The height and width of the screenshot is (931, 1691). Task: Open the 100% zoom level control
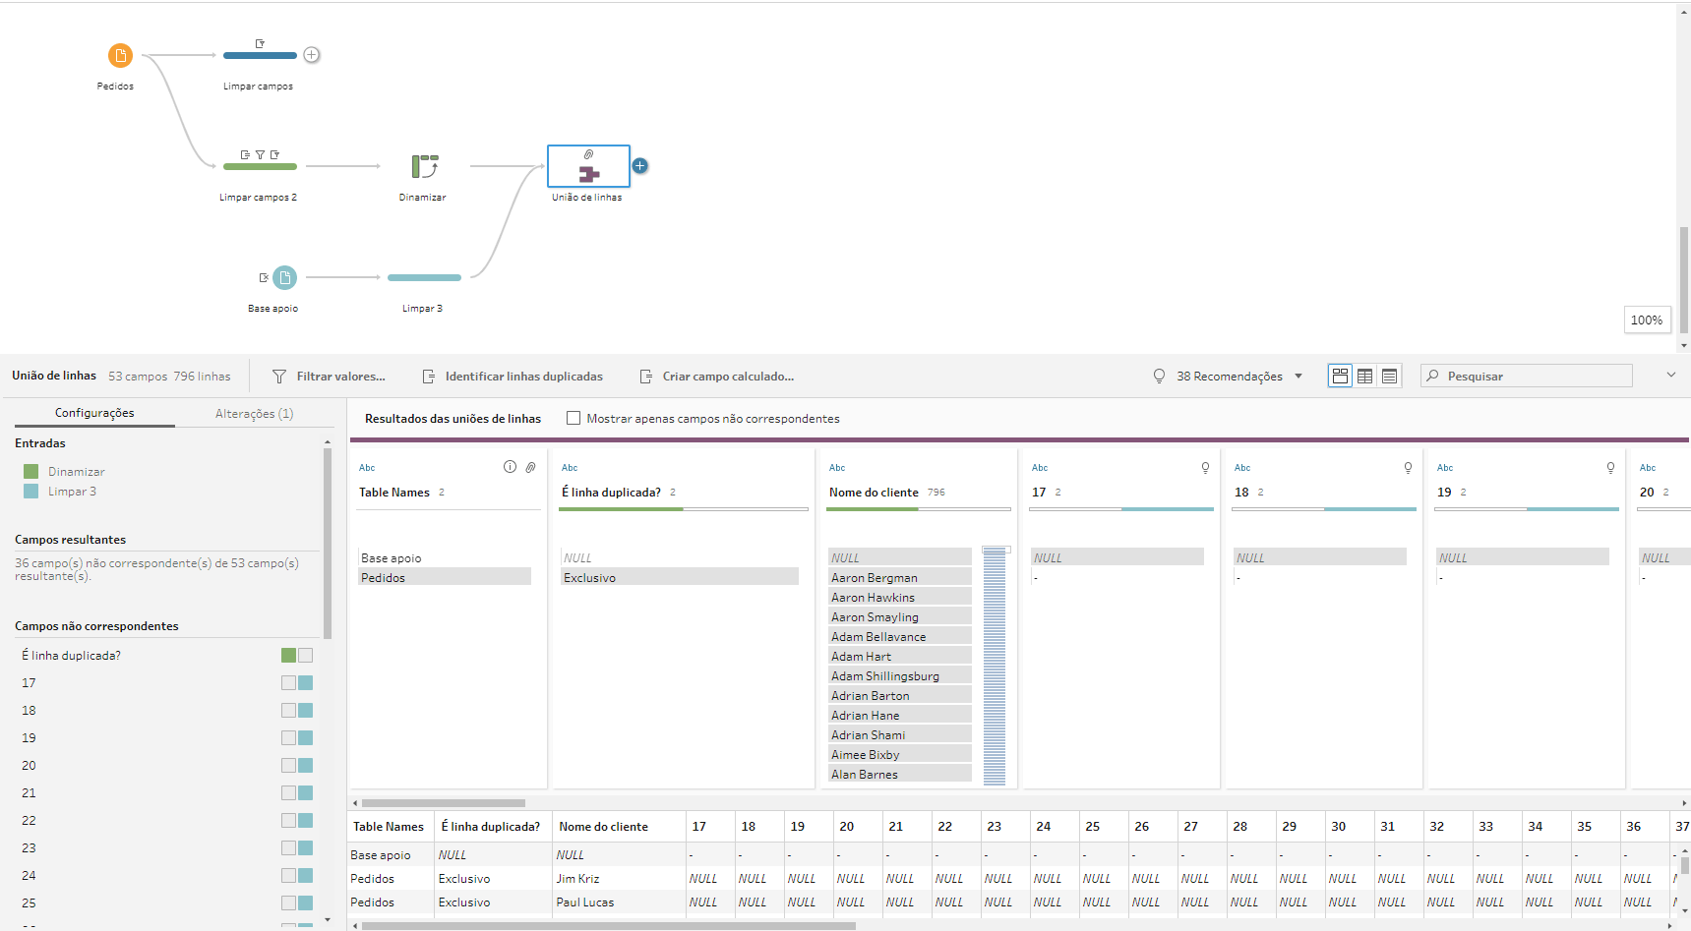(1646, 320)
